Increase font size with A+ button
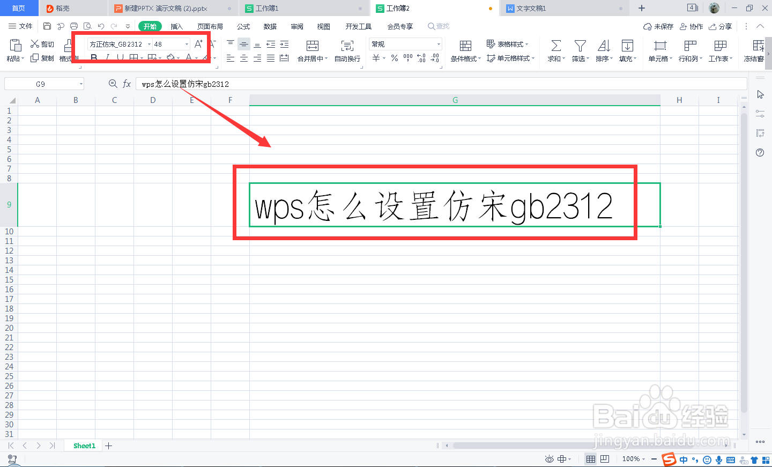Screen dimensions: 772x467 pos(199,44)
